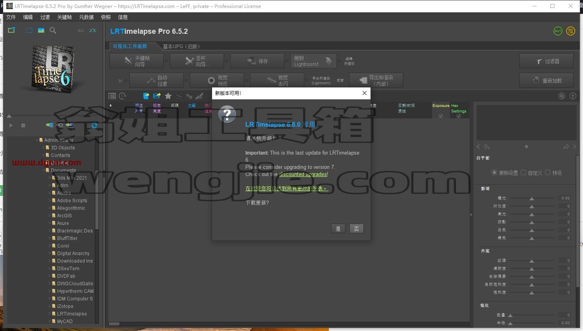Screen dimensions: 583x331
Task: Click the 过滤器 button
Action: [x=546, y=61]
